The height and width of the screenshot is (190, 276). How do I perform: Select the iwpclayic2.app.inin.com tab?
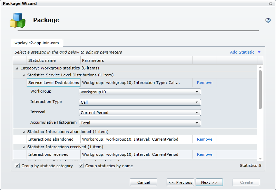pyautogui.click(x=37, y=43)
